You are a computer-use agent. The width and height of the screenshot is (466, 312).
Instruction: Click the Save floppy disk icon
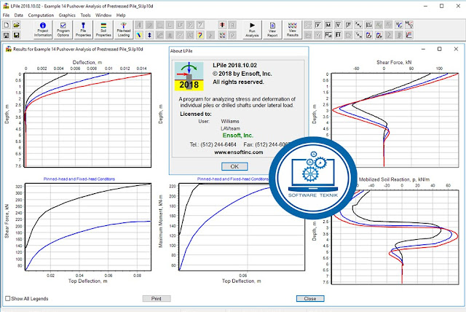(7, 35)
